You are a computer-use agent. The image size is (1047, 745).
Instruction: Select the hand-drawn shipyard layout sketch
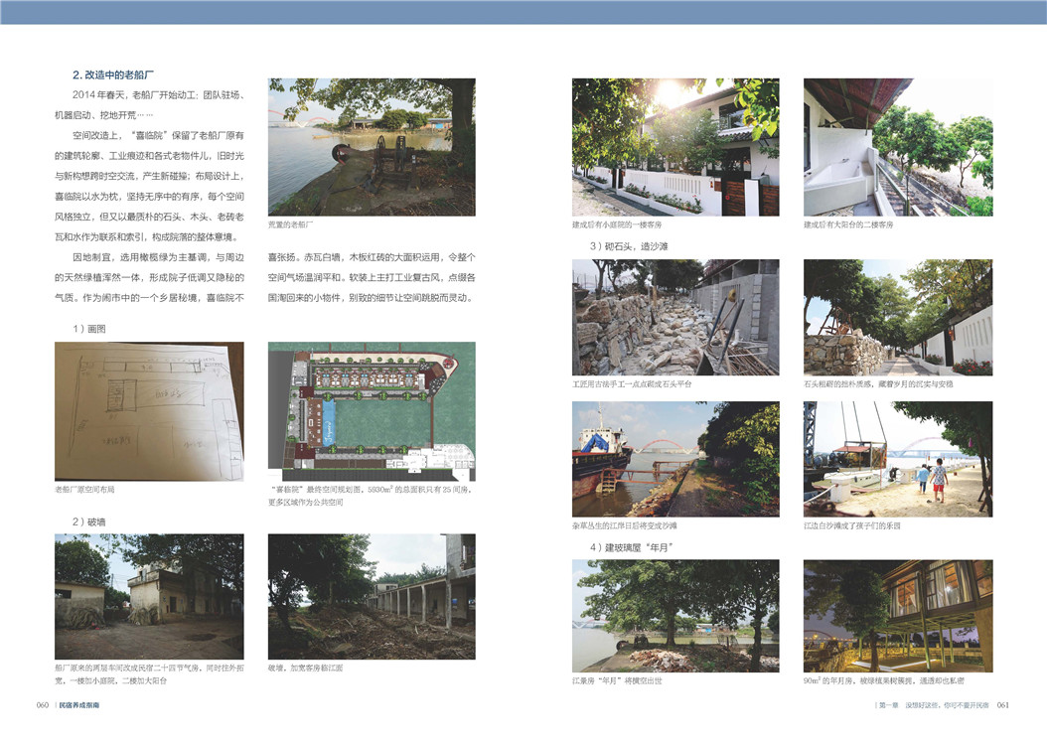149,411
